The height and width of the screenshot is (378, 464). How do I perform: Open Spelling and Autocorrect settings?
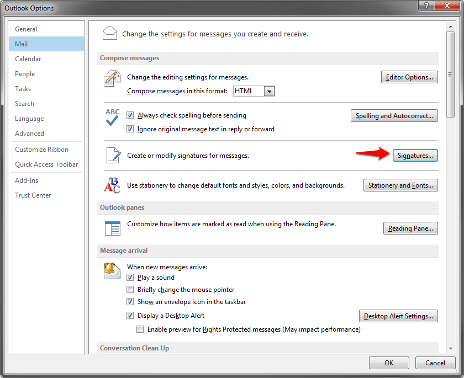click(394, 115)
